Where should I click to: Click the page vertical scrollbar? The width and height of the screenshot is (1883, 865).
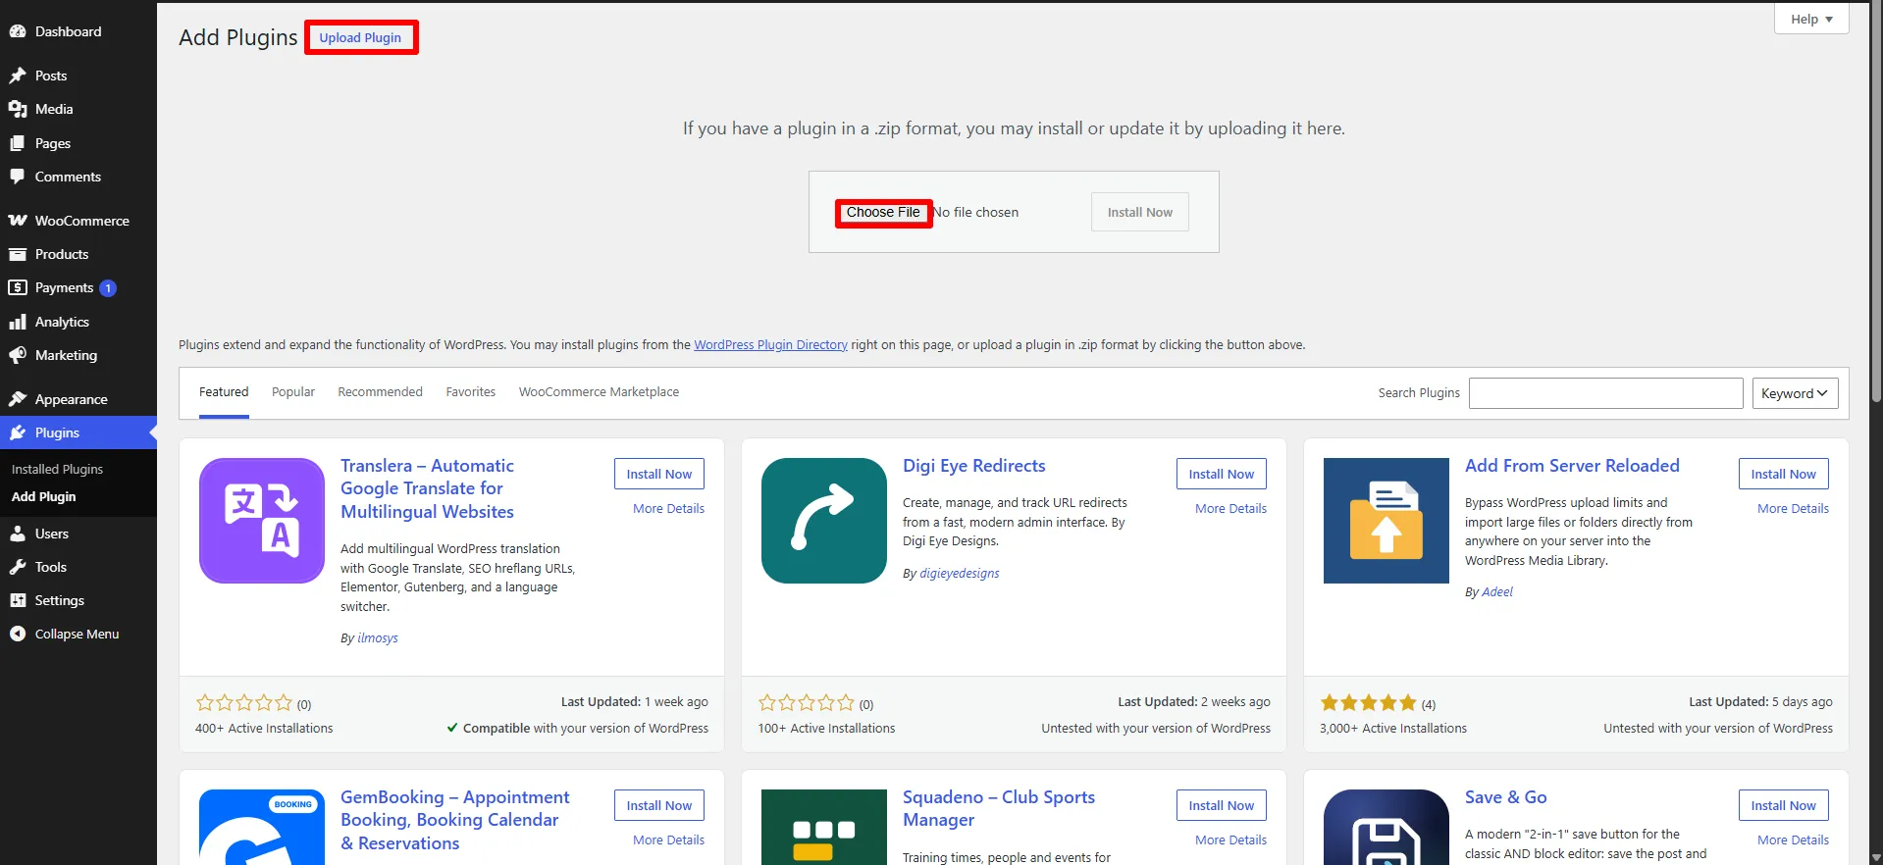click(1876, 201)
